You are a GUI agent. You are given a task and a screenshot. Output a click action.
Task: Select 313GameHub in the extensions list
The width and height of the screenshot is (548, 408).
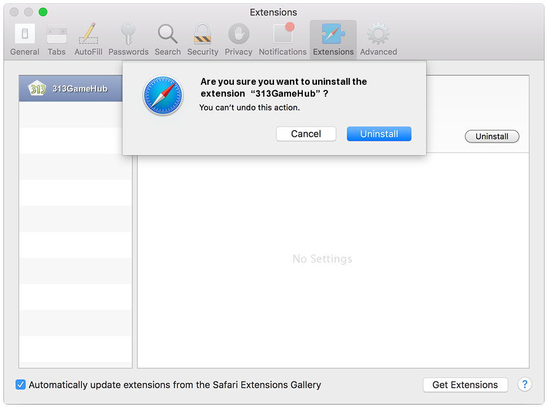[79, 89]
